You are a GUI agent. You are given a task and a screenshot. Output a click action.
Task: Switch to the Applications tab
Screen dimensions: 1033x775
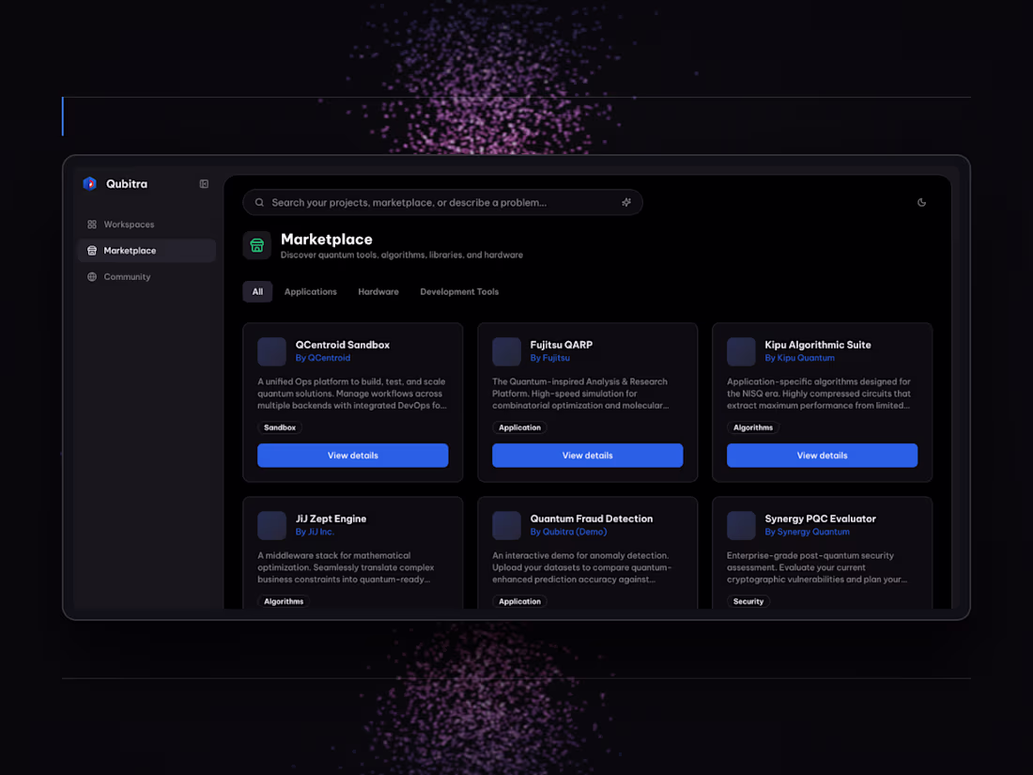pos(310,291)
